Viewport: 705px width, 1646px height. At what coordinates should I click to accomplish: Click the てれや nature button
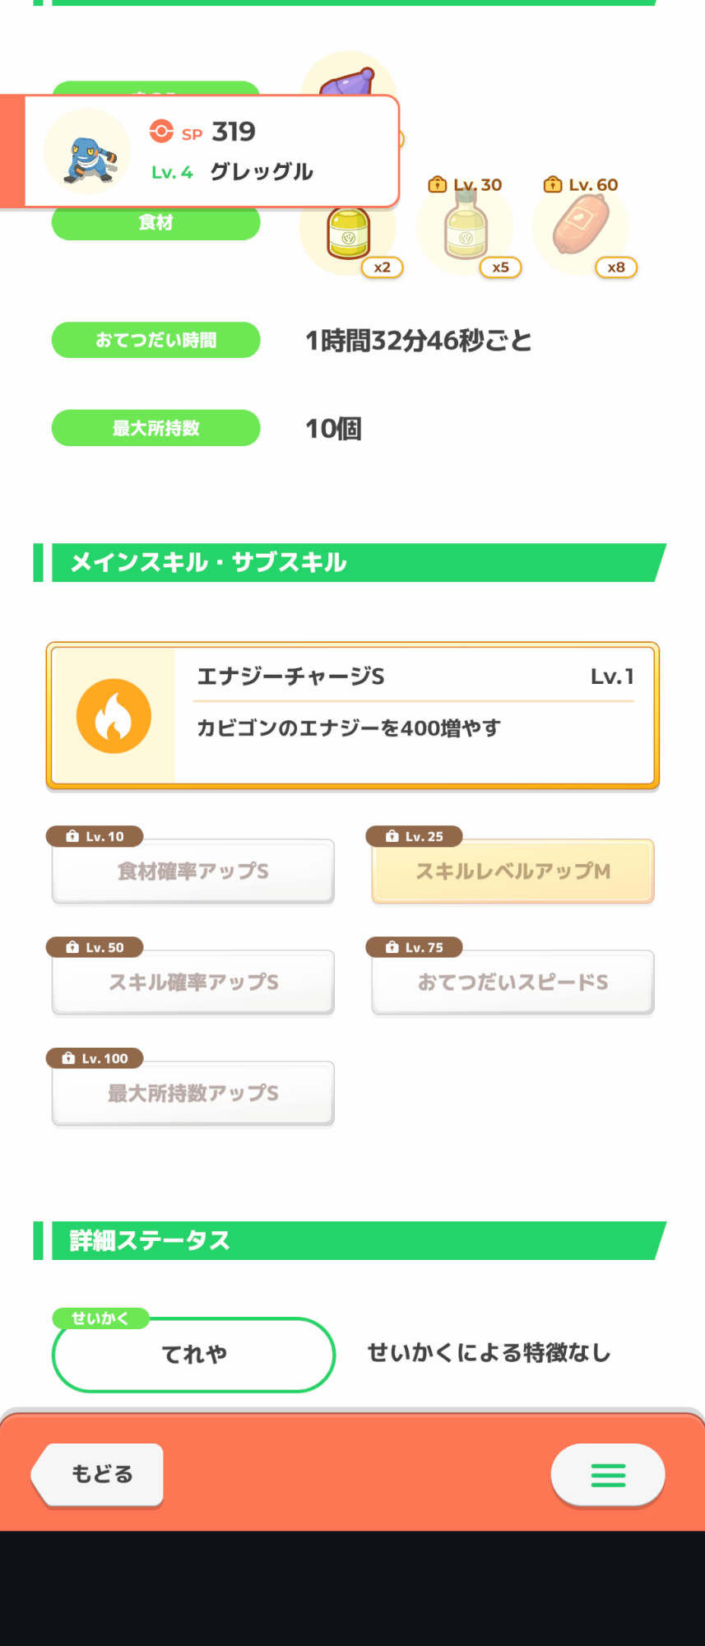(x=194, y=1355)
